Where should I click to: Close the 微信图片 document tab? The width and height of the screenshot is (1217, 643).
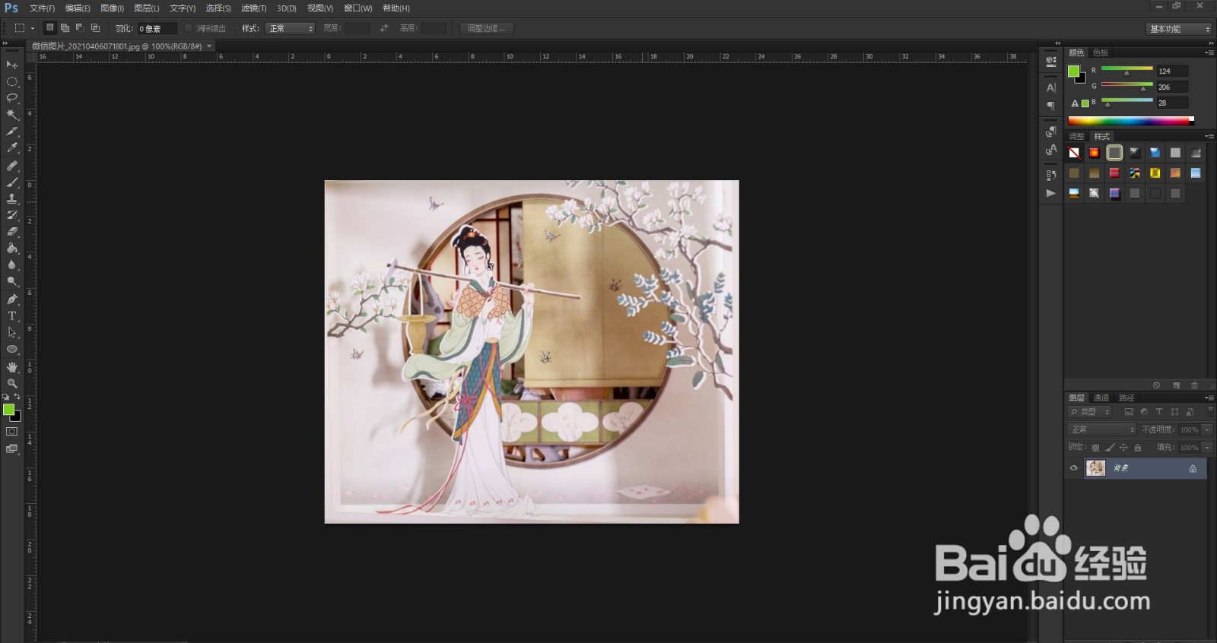point(209,46)
